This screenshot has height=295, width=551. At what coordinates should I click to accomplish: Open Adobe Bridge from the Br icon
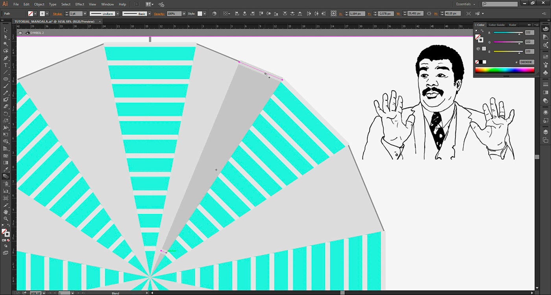[137, 4]
